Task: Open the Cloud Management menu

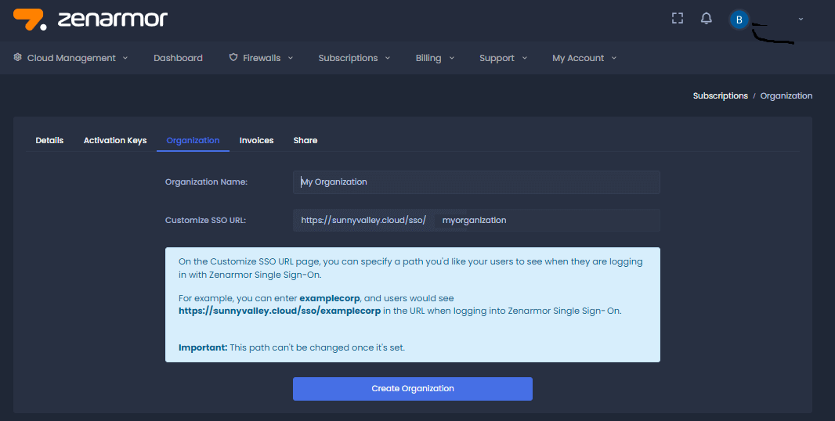Action: [x=70, y=58]
